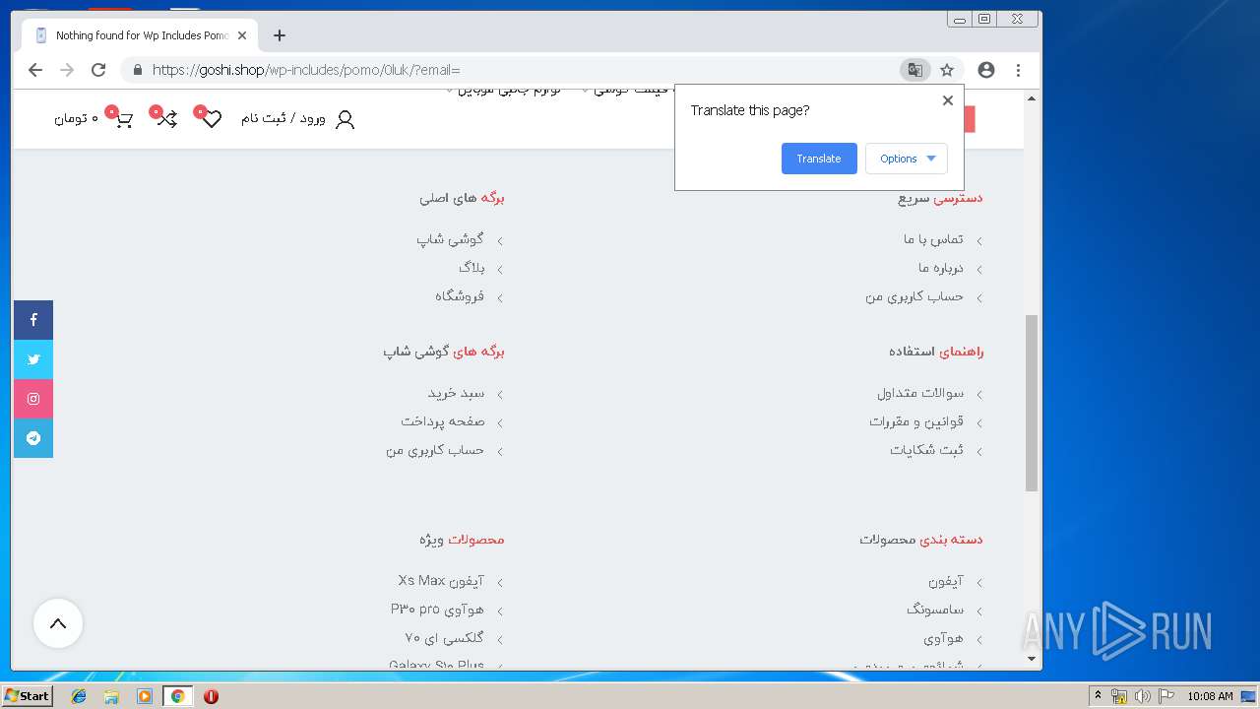Open the 'هوآوی P30 pro' product link
The width and height of the screenshot is (1260, 709).
click(437, 610)
